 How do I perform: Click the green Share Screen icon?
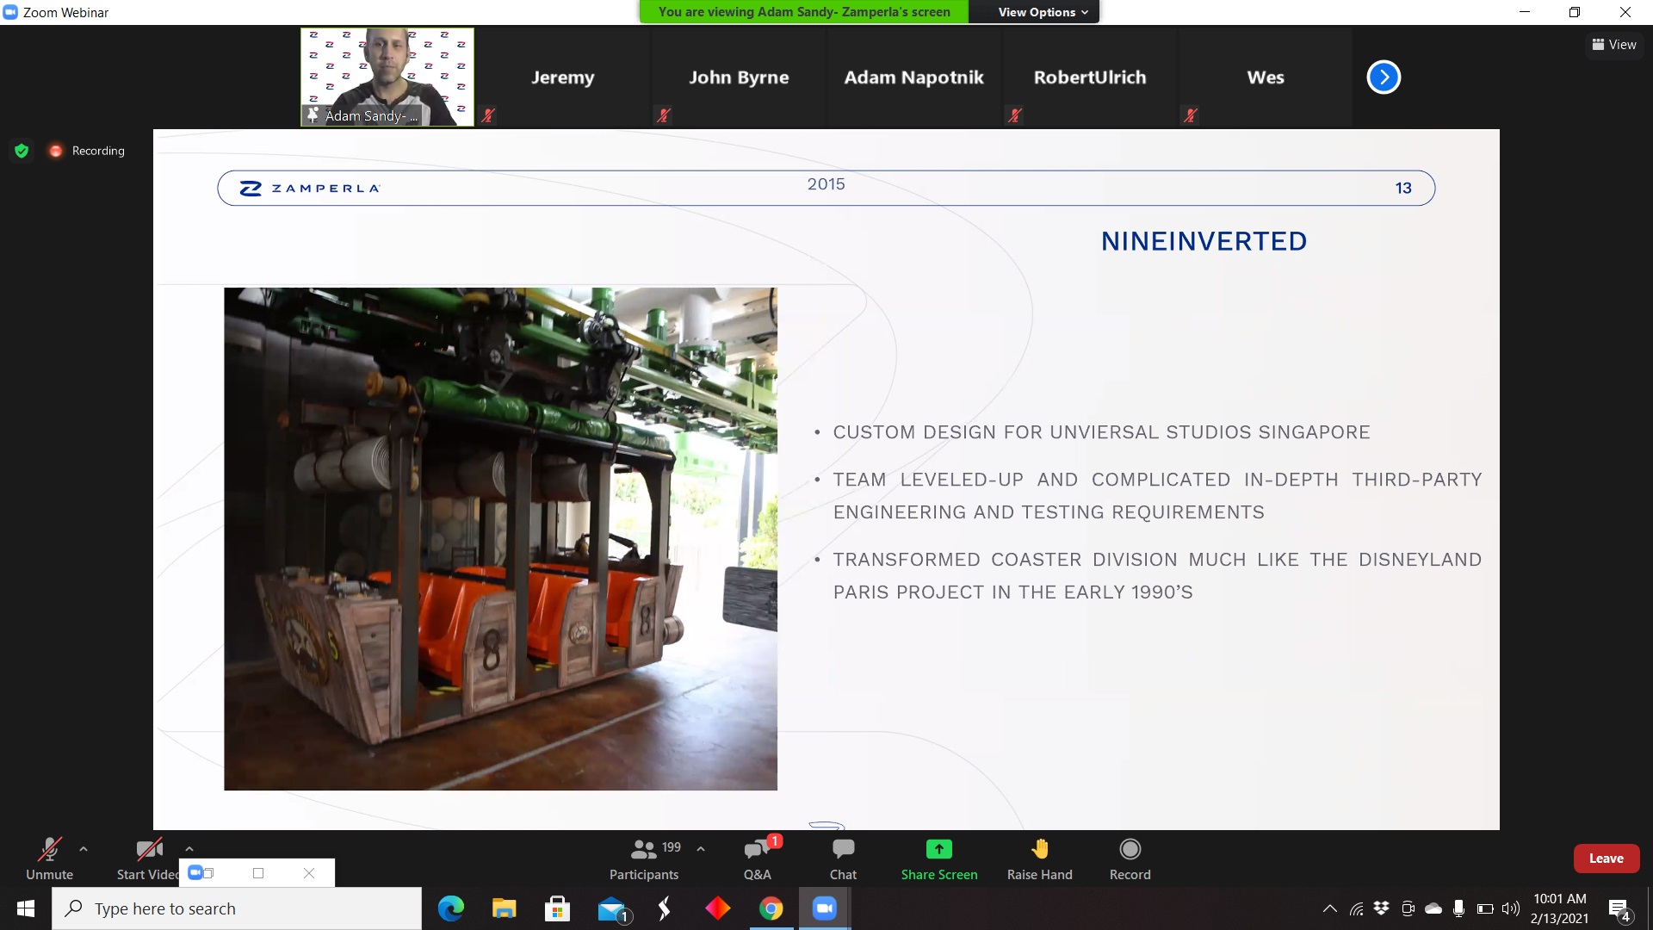(x=938, y=849)
